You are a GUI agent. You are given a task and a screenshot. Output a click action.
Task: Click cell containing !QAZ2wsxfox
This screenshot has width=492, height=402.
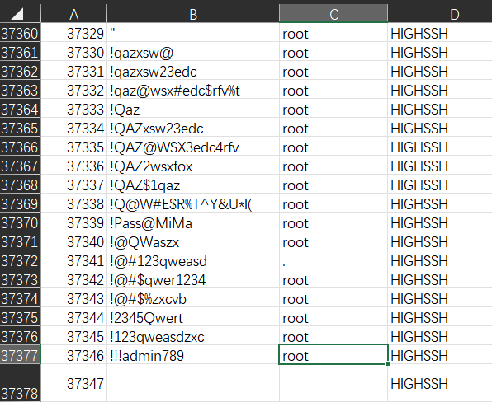point(193,166)
